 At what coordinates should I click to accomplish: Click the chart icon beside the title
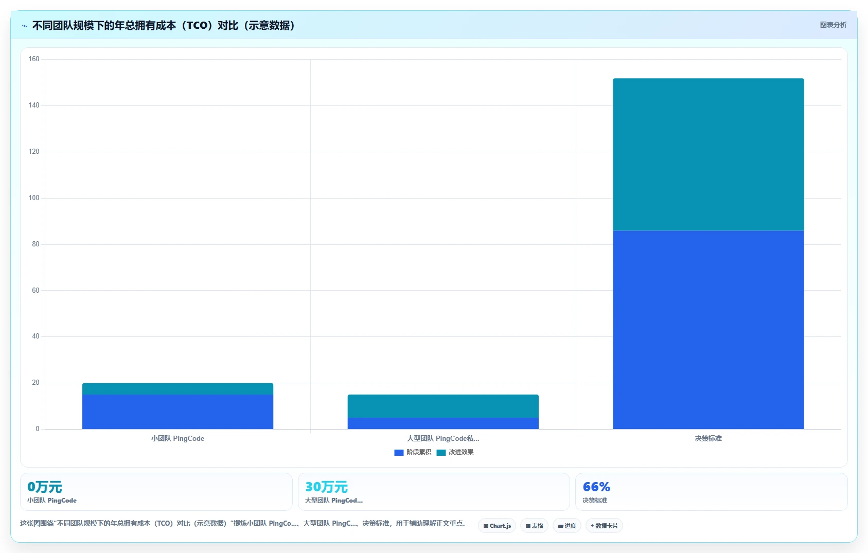(x=24, y=26)
